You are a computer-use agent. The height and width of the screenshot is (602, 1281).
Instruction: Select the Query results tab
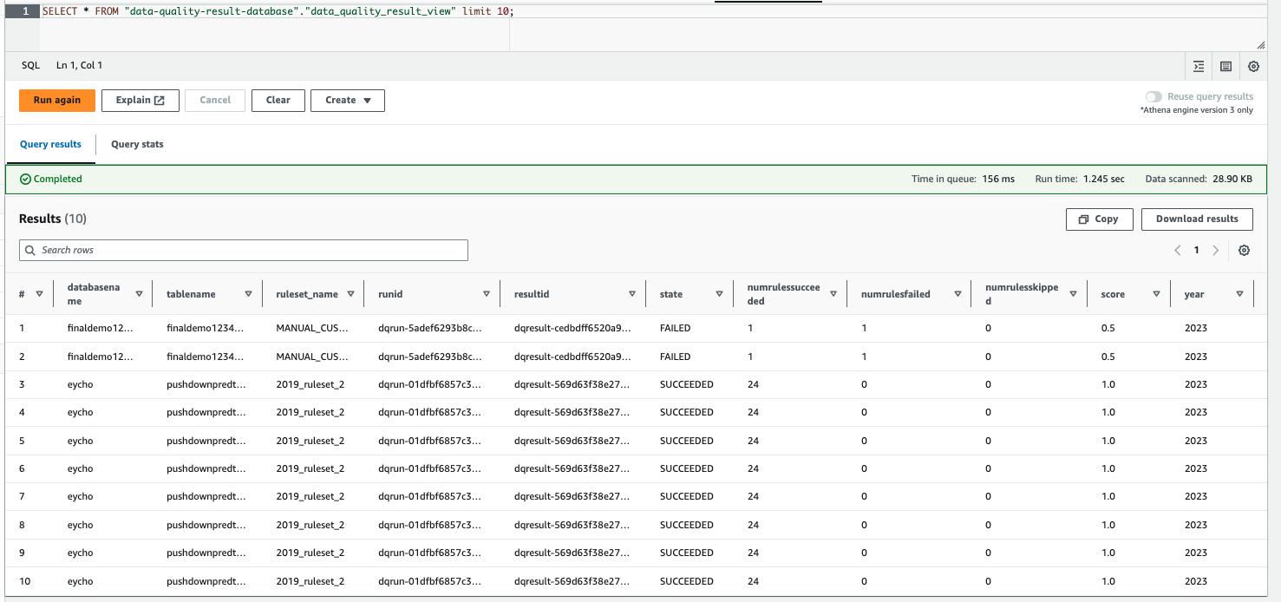[50, 144]
